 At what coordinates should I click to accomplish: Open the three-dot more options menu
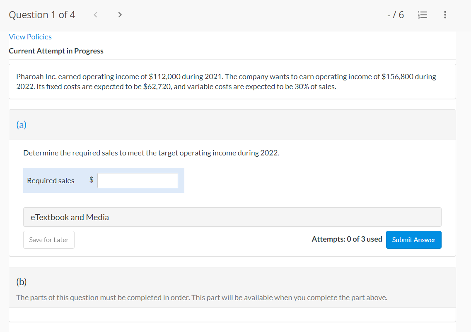click(x=445, y=15)
